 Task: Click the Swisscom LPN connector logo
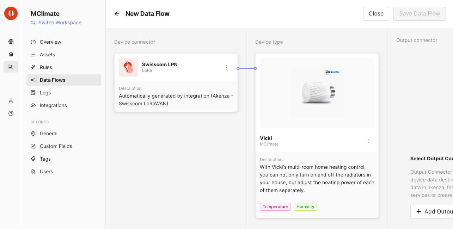[128, 67]
